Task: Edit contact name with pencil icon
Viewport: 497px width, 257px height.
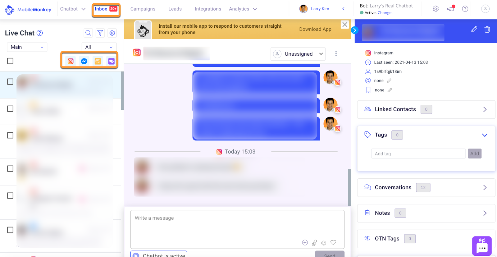Action: (474, 29)
